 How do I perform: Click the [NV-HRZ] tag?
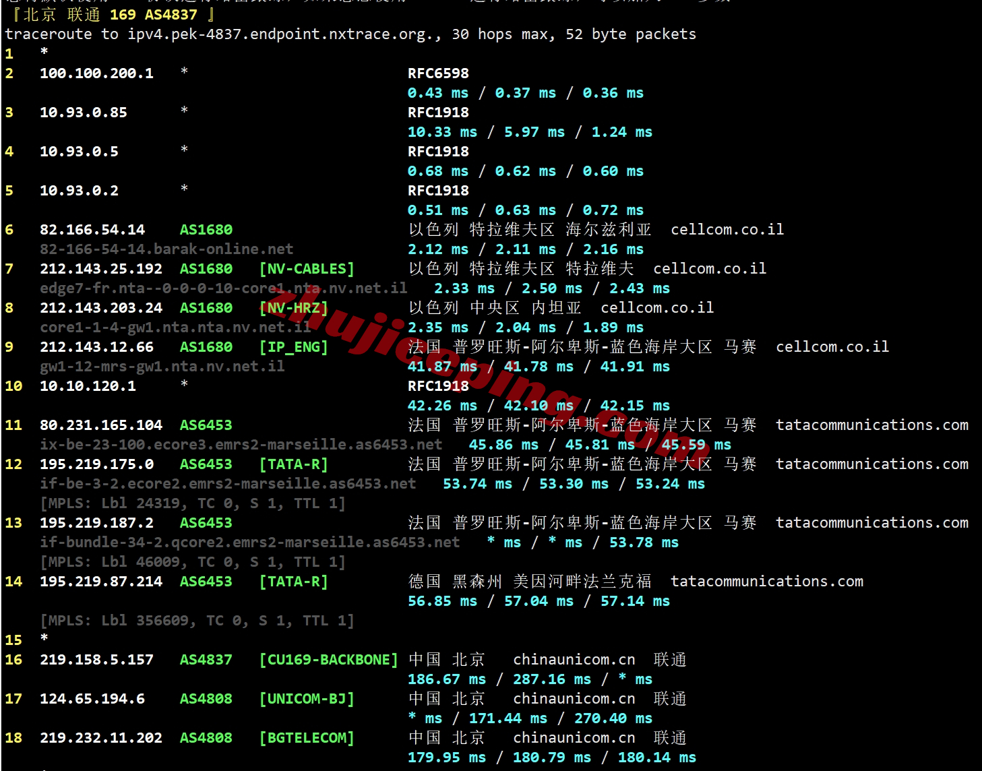[294, 308]
